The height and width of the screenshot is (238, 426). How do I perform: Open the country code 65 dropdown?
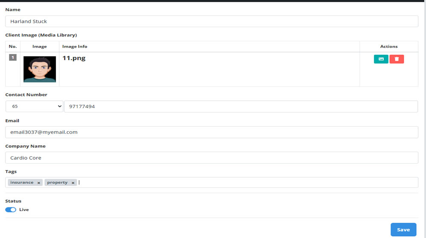tap(35, 106)
